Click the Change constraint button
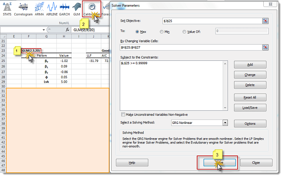 click(250, 75)
